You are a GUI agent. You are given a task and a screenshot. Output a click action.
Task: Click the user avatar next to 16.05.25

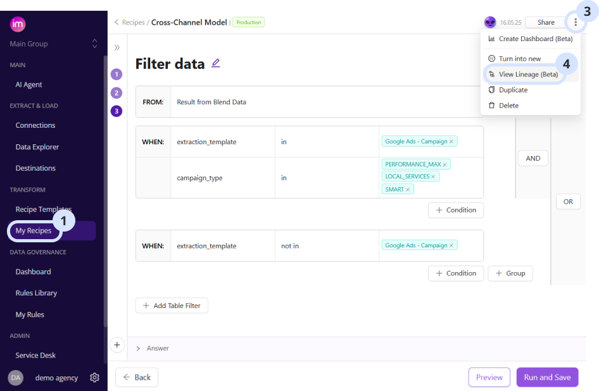click(489, 22)
